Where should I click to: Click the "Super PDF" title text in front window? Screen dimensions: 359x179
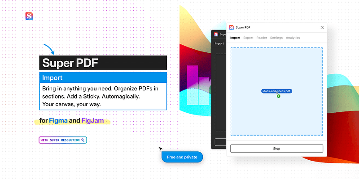[243, 27]
